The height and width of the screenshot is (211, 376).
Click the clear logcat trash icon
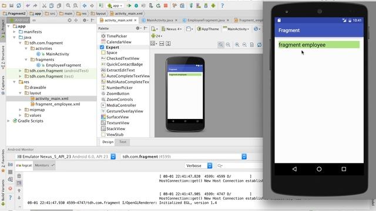19,176
